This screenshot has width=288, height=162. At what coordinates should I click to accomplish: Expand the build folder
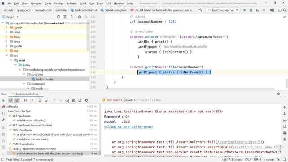(6, 37)
